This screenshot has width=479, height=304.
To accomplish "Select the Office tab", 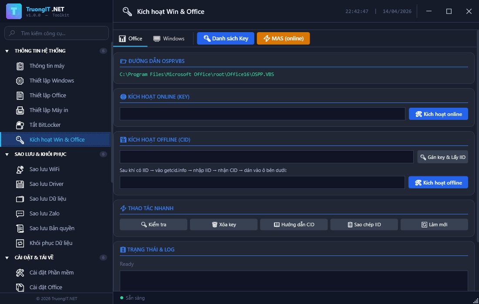I will point(131,39).
